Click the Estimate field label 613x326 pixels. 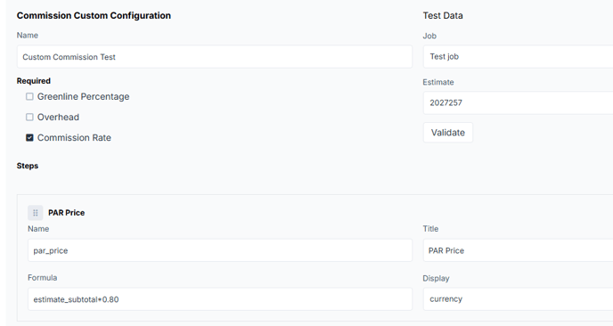438,82
